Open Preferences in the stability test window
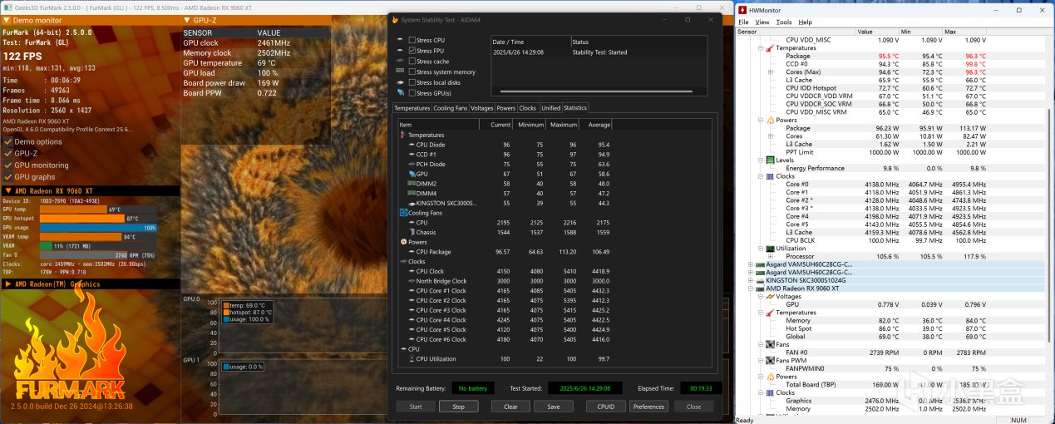This screenshot has width=1055, height=424. click(648, 407)
